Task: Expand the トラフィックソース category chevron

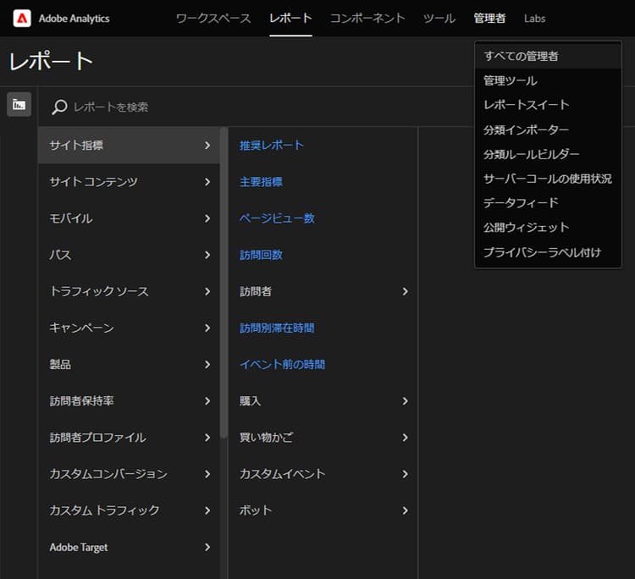Action: pos(207,291)
